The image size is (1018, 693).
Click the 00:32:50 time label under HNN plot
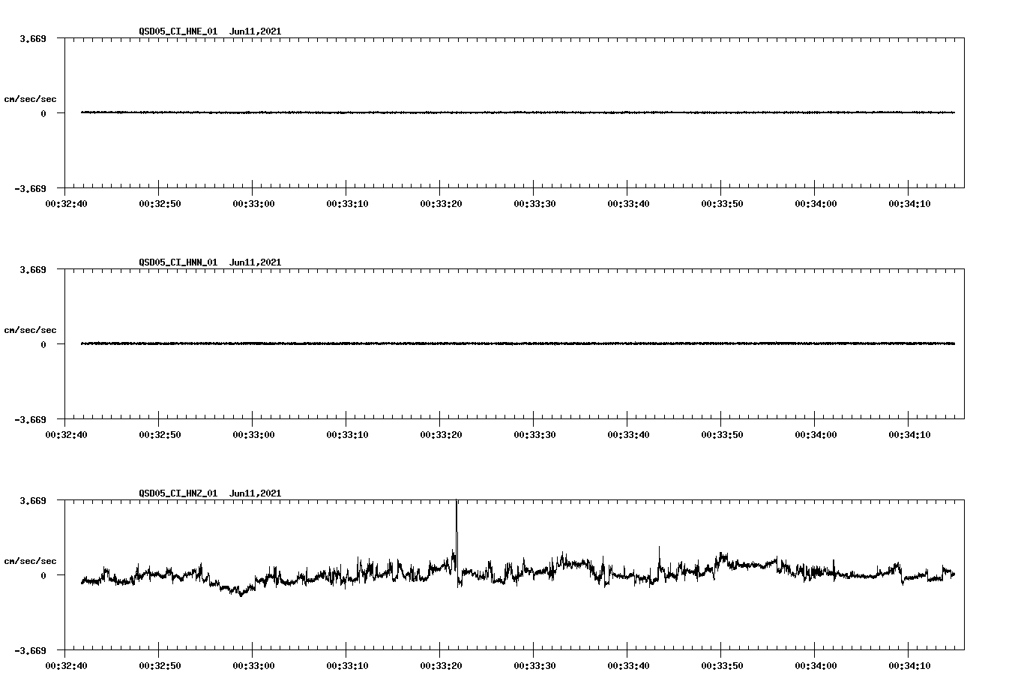[160, 434]
